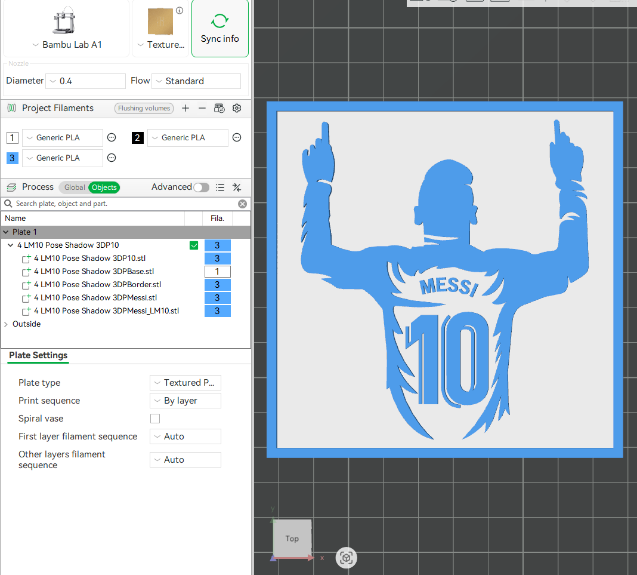
Task: Click the compare presets icon beside Advanced toggle
Action: 237,187
